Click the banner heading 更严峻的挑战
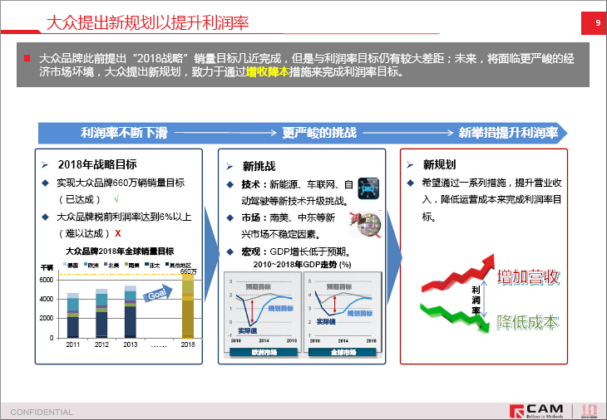 click(319, 133)
